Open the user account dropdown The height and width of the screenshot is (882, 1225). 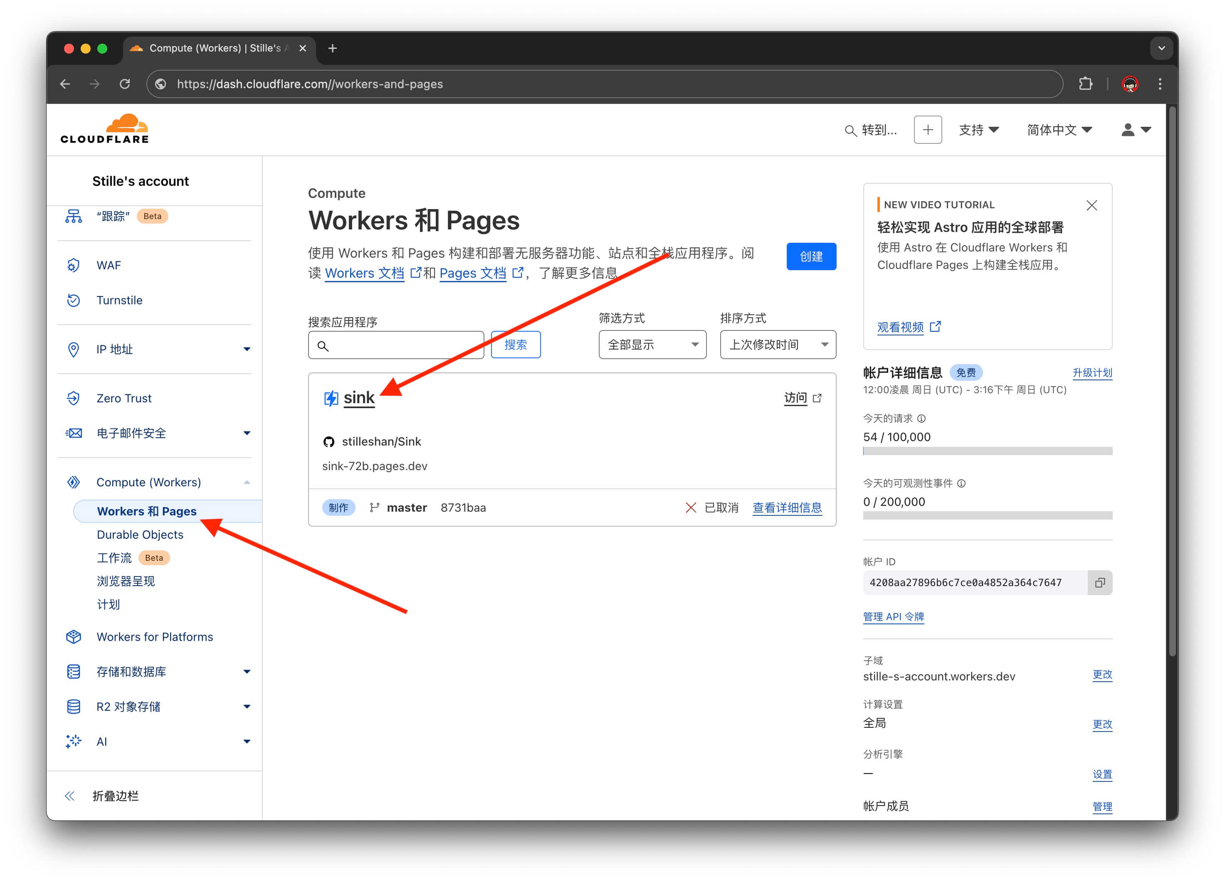click(1136, 130)
